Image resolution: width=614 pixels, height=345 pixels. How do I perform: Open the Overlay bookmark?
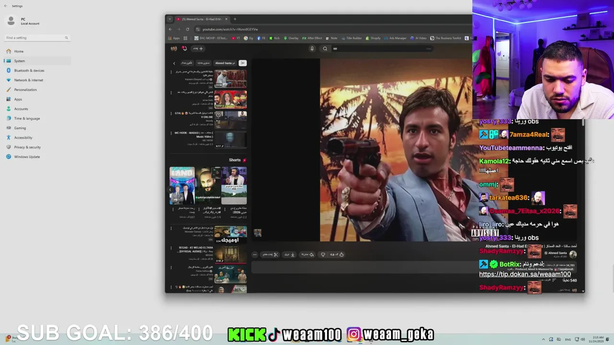291,38
